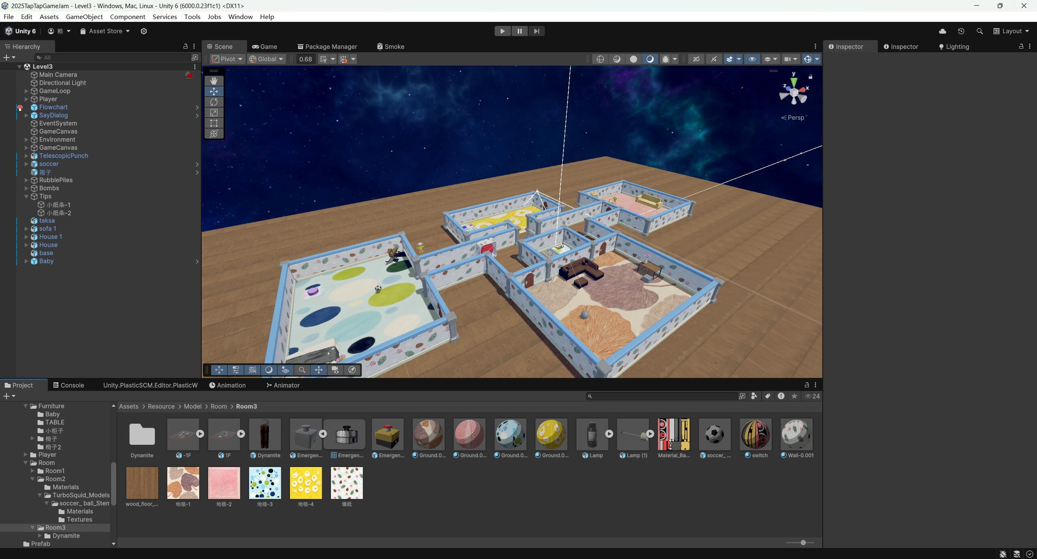The width and height of the screenshot is (1037, 559).
Task: Select the Rotate tool in scene
Action: (x=213, y=102)
